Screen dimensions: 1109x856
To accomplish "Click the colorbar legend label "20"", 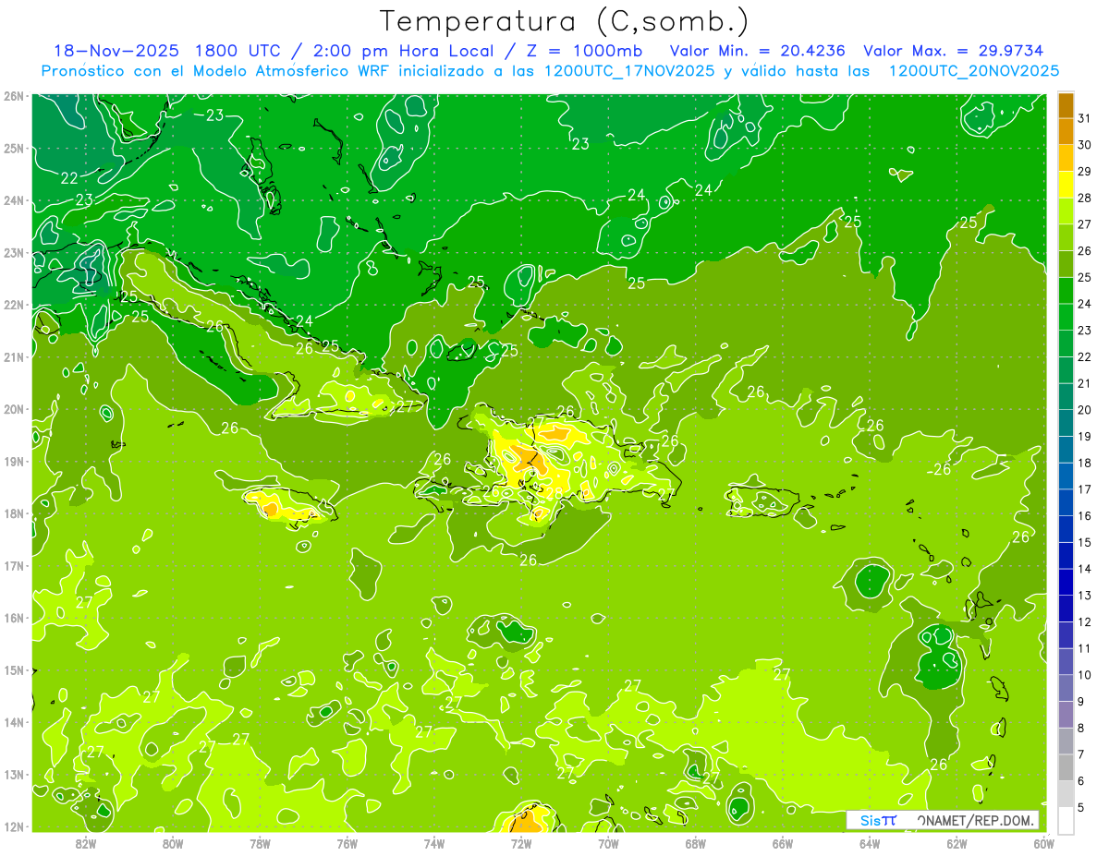I will [x=1085, y=410].
